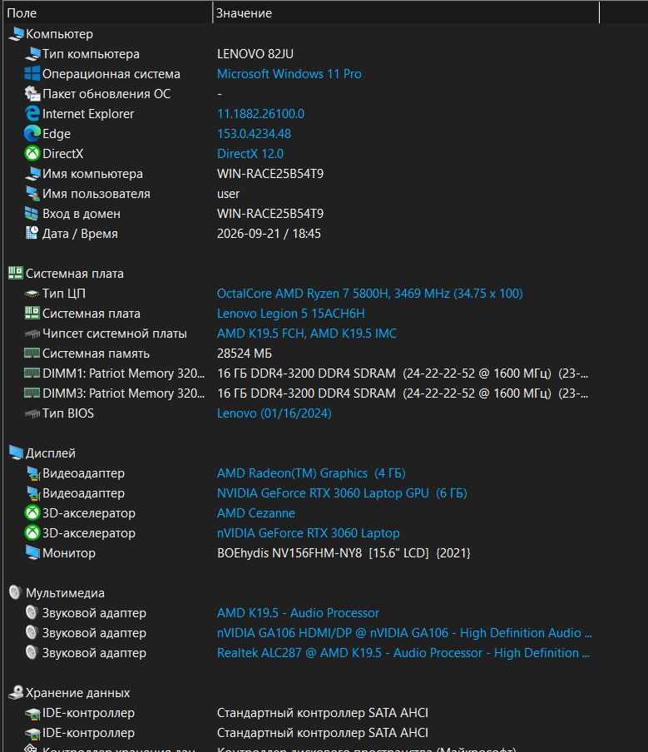Click the icon of the second IDE-контроллер row

tap(32, 734)
